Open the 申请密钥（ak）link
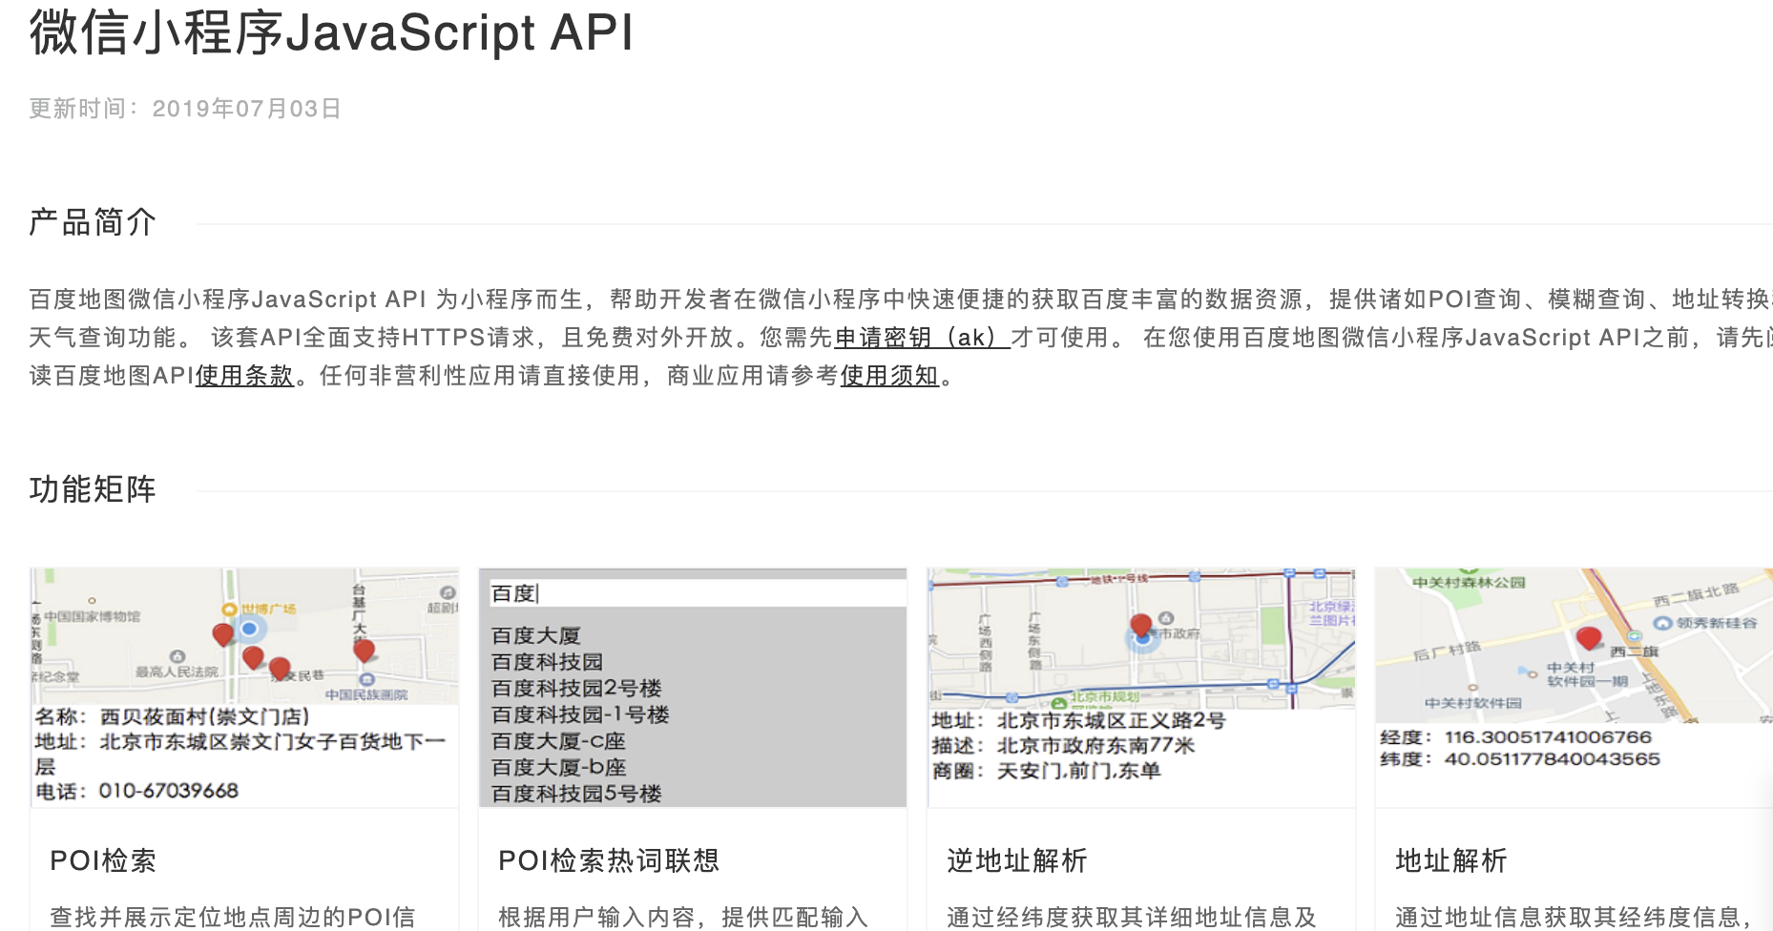Screen dimensions: 1773x931 click(922, 338)
